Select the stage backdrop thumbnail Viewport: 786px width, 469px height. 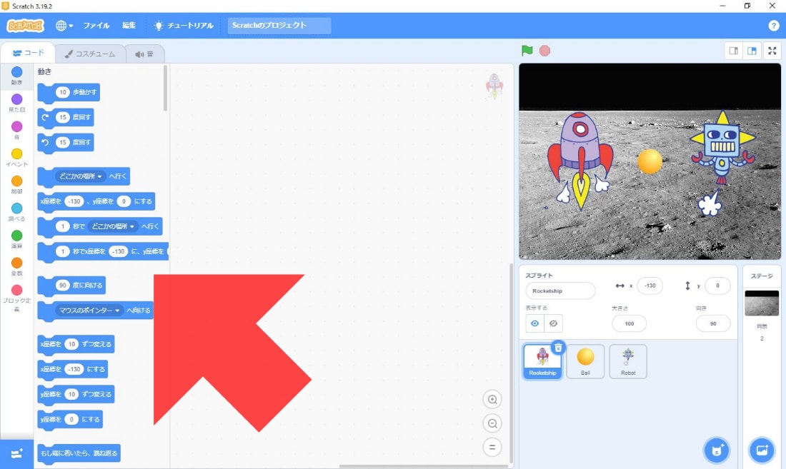point(762,303)
